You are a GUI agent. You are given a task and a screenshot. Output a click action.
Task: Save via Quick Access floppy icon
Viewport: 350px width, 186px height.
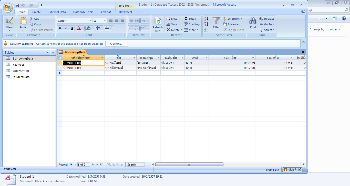[17, 5]
